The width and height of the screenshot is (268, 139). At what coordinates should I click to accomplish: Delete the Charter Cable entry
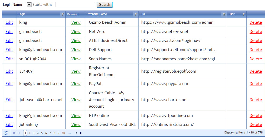point(256,100)
